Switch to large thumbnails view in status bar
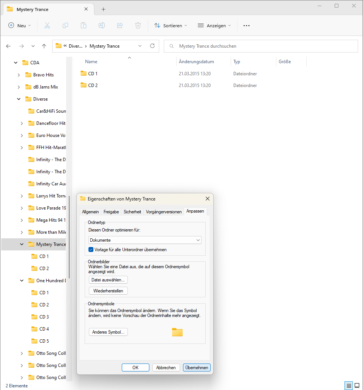Viewport: 363px width, 390px height. tap(357, 385)
